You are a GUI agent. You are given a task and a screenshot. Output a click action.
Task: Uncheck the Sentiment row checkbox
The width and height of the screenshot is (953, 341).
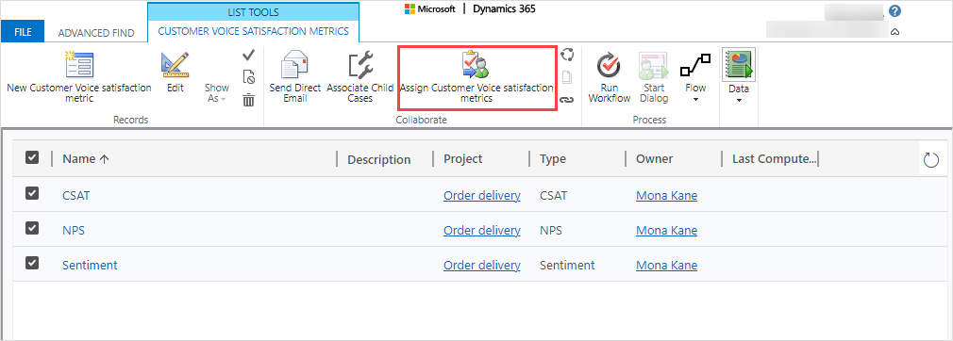(32, 263)
